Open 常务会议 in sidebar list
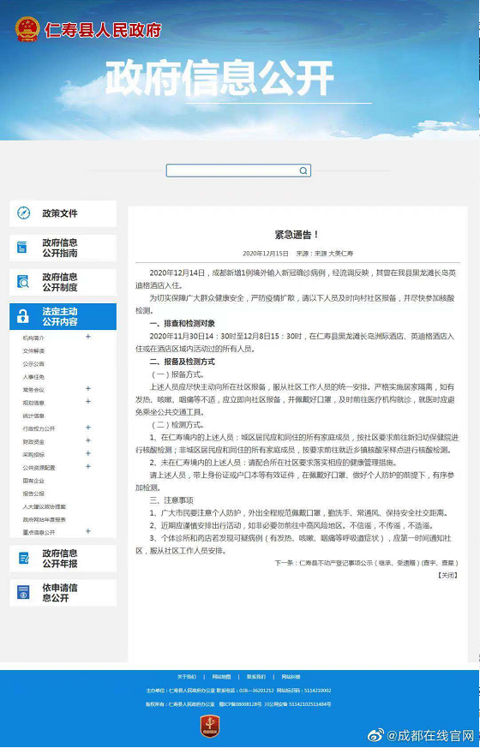This screenshot has width=480, height=748. pos(33,390)
